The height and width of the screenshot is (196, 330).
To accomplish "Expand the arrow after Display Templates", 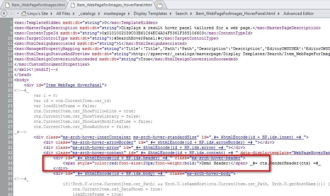I will (171, 14).
